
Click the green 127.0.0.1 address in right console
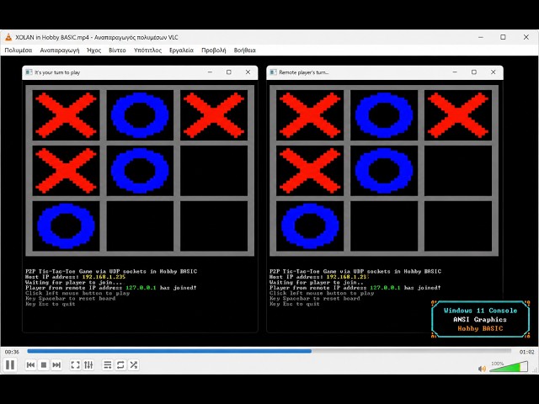[x=385, y=288]
